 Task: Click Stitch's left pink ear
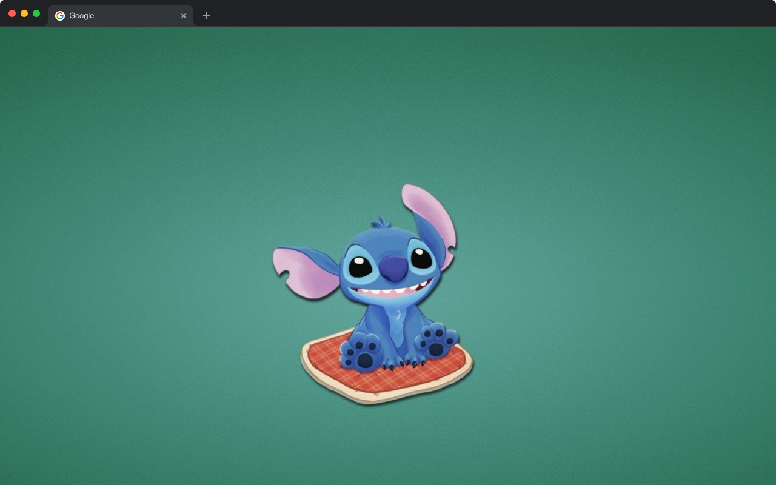click(x=303, y=270)
